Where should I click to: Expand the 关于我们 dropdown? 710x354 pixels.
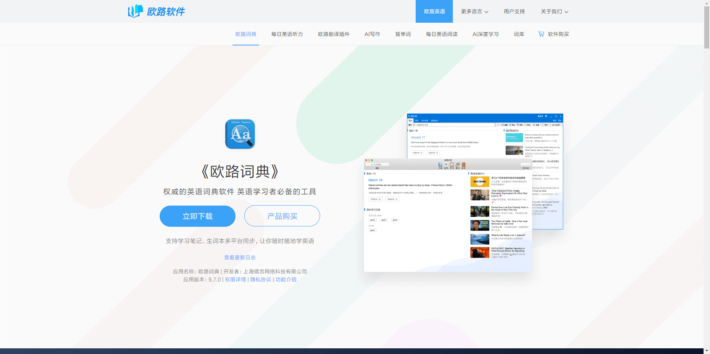point(554,11)
